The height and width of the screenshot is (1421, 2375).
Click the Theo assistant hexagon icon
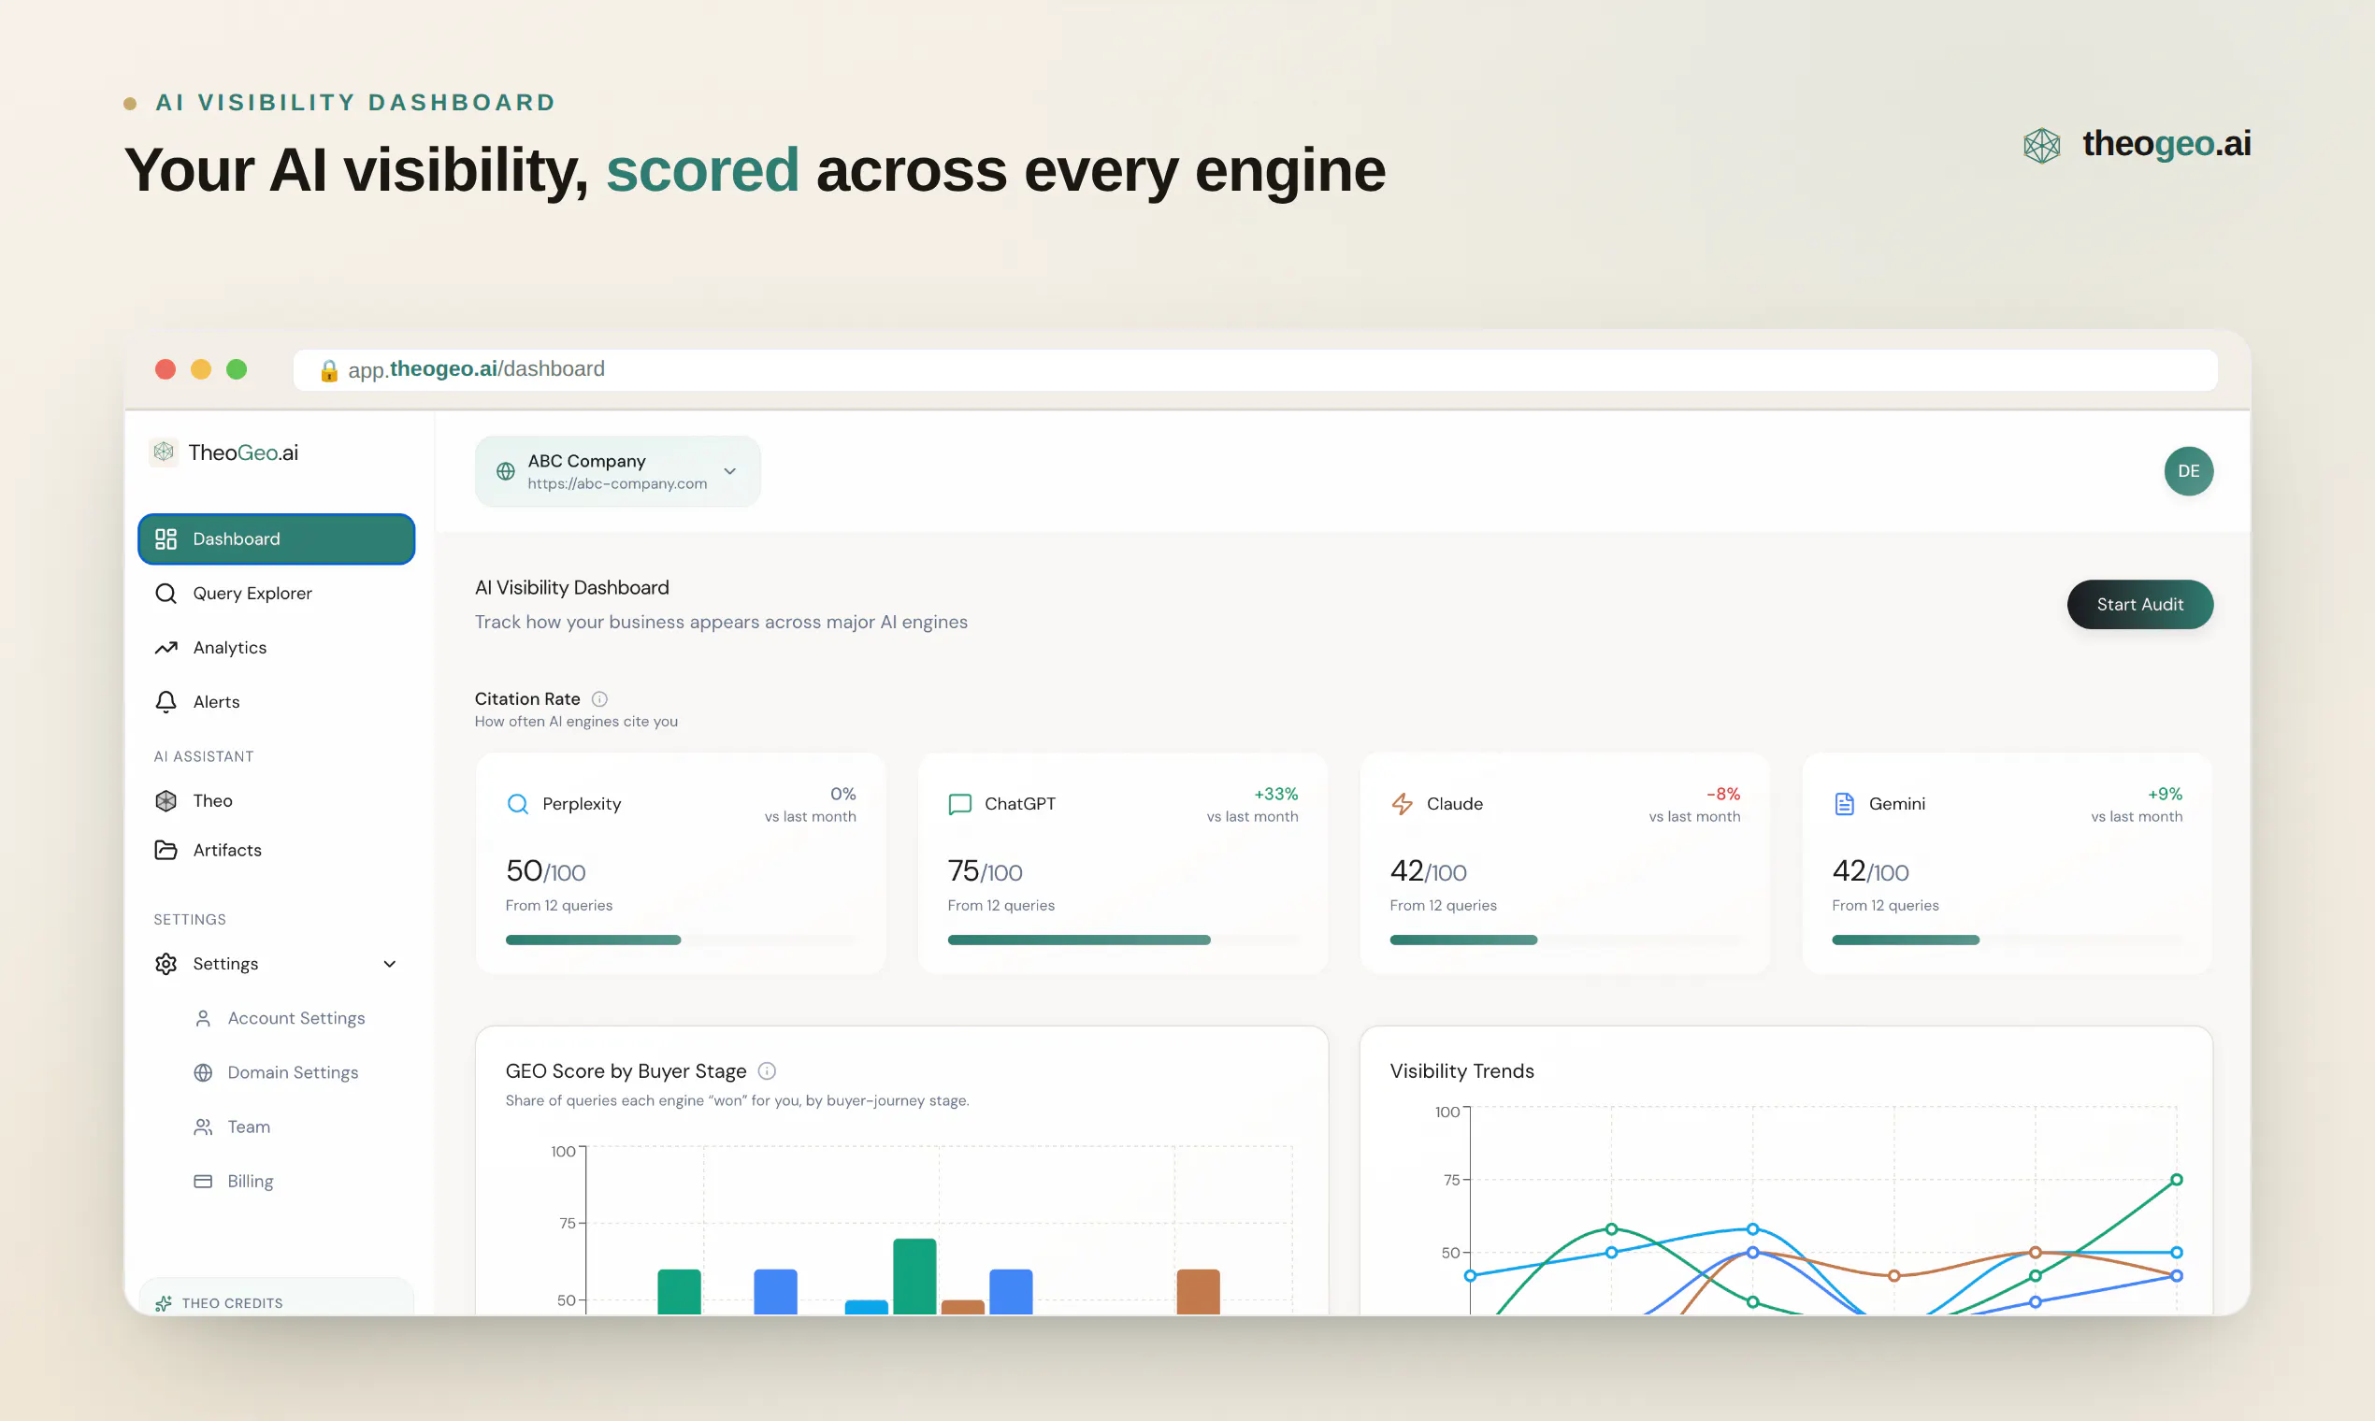[166, 801]
